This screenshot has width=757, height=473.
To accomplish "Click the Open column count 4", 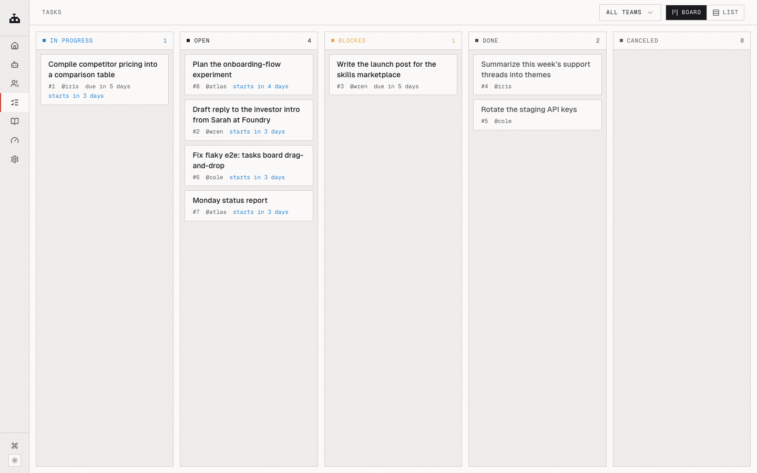I will click(309, 41).
